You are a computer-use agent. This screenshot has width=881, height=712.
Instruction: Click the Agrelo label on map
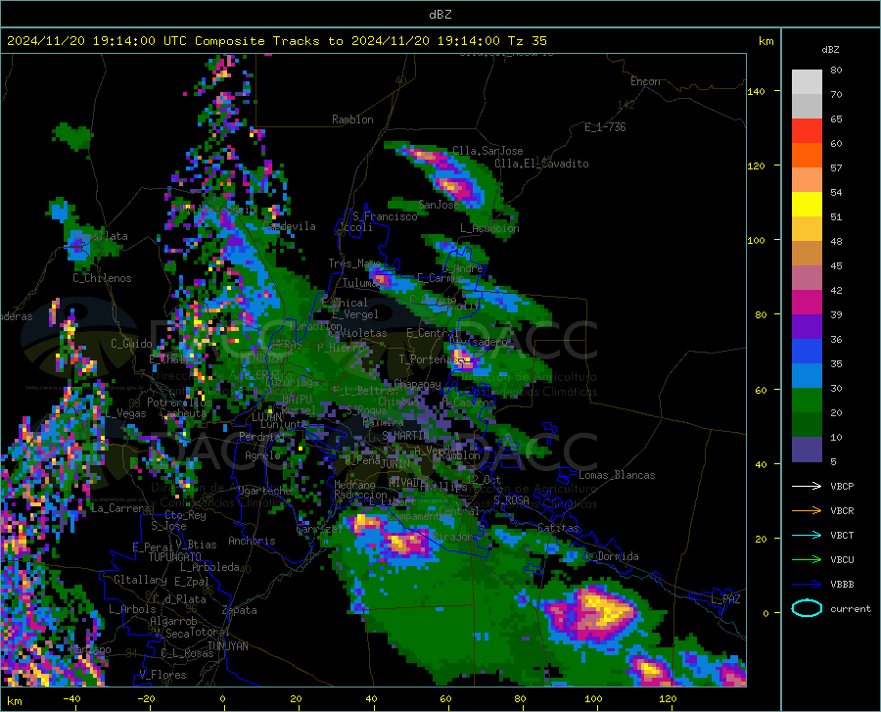click(x=262, y=455)
